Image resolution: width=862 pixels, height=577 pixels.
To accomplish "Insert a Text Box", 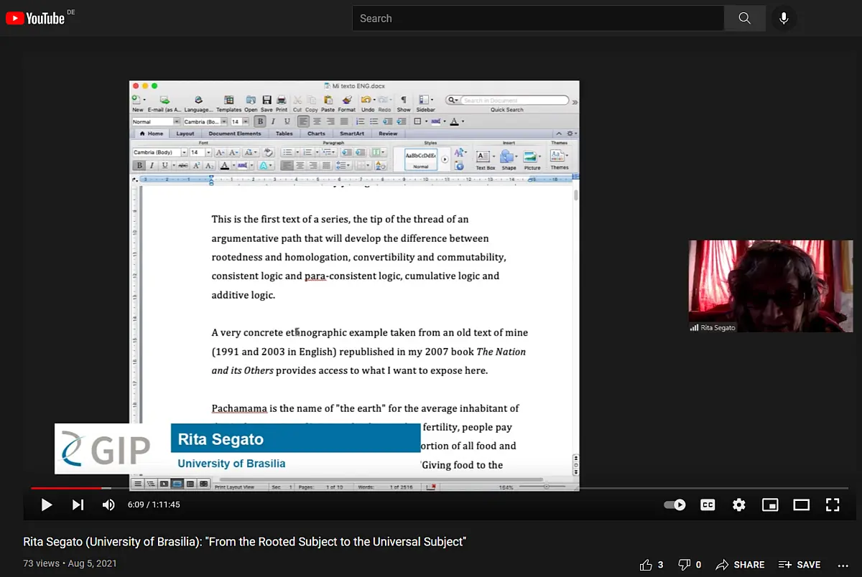I will (x=486, y=159).
